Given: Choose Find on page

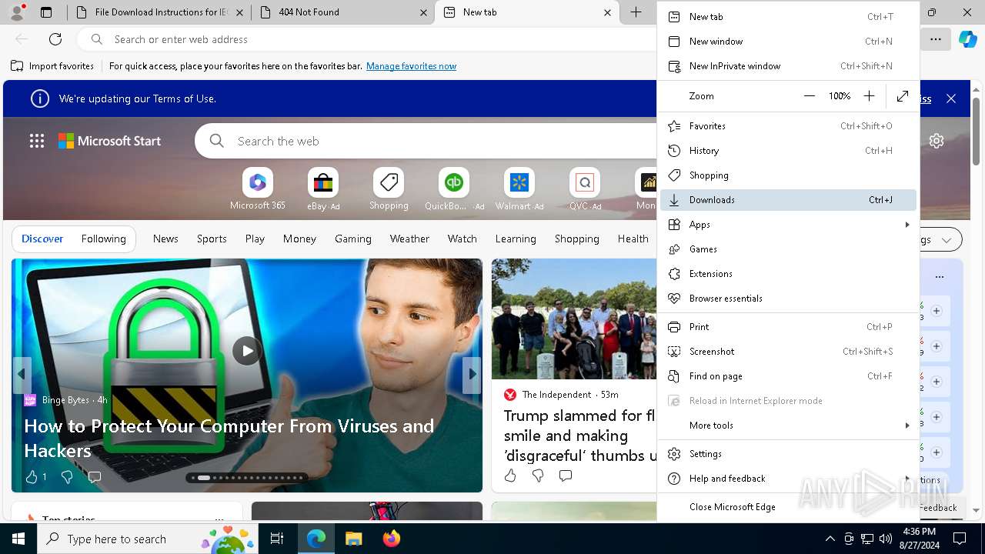Looking at the screenshot, I should 788,376.
